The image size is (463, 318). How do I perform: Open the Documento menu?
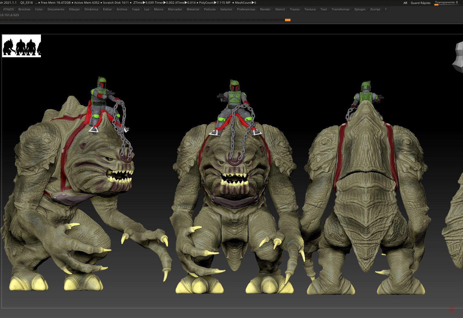56,9
